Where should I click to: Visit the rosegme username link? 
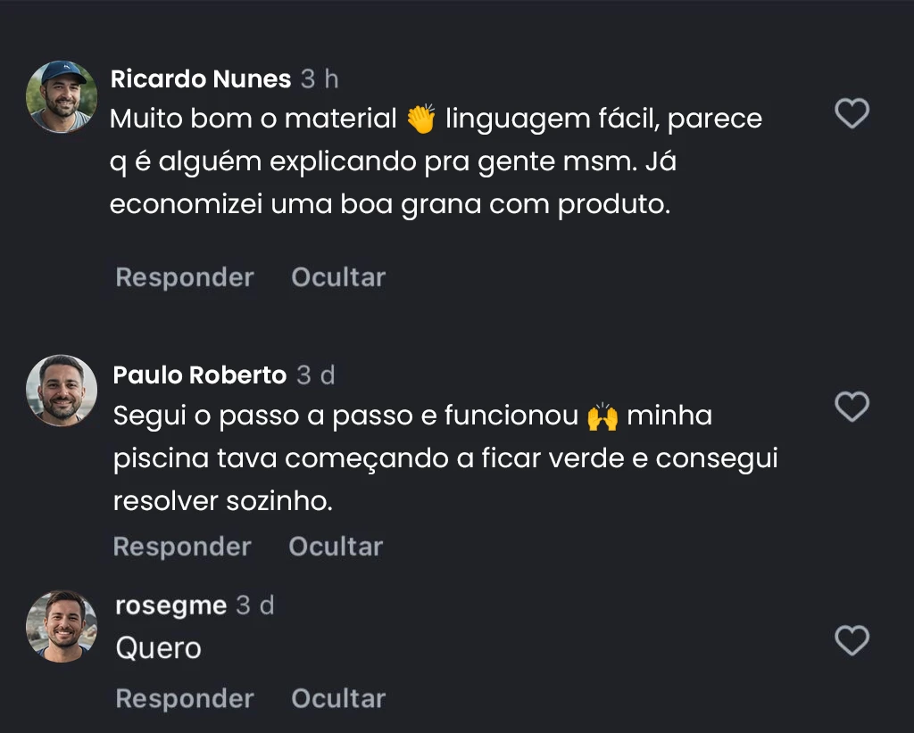pos(171,606)
